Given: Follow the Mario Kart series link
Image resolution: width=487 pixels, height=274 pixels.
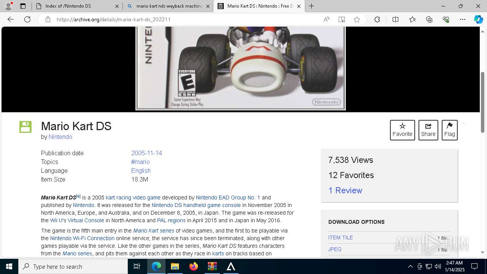Looking at the screenshot, I should pos(154,231).
